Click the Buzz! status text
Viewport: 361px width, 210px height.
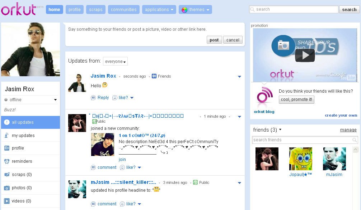tap(10, 110)
